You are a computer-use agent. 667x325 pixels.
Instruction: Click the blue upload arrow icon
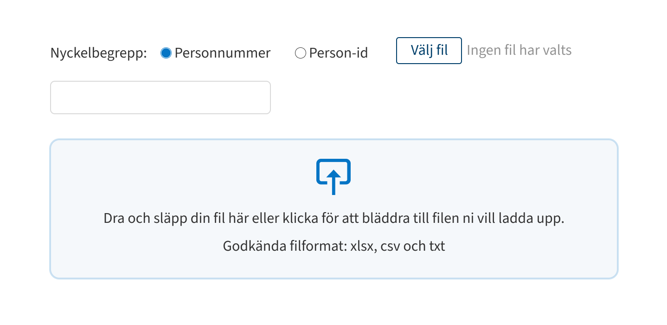(333, 177)
